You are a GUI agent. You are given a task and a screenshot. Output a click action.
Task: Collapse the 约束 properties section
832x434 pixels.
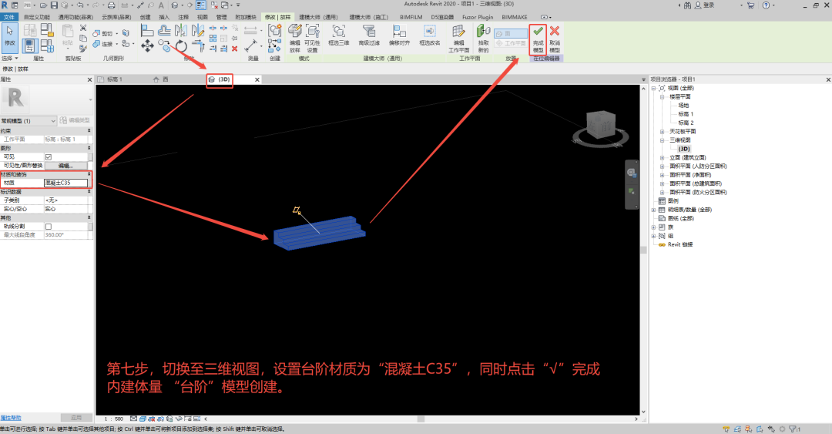pos(89,131)
